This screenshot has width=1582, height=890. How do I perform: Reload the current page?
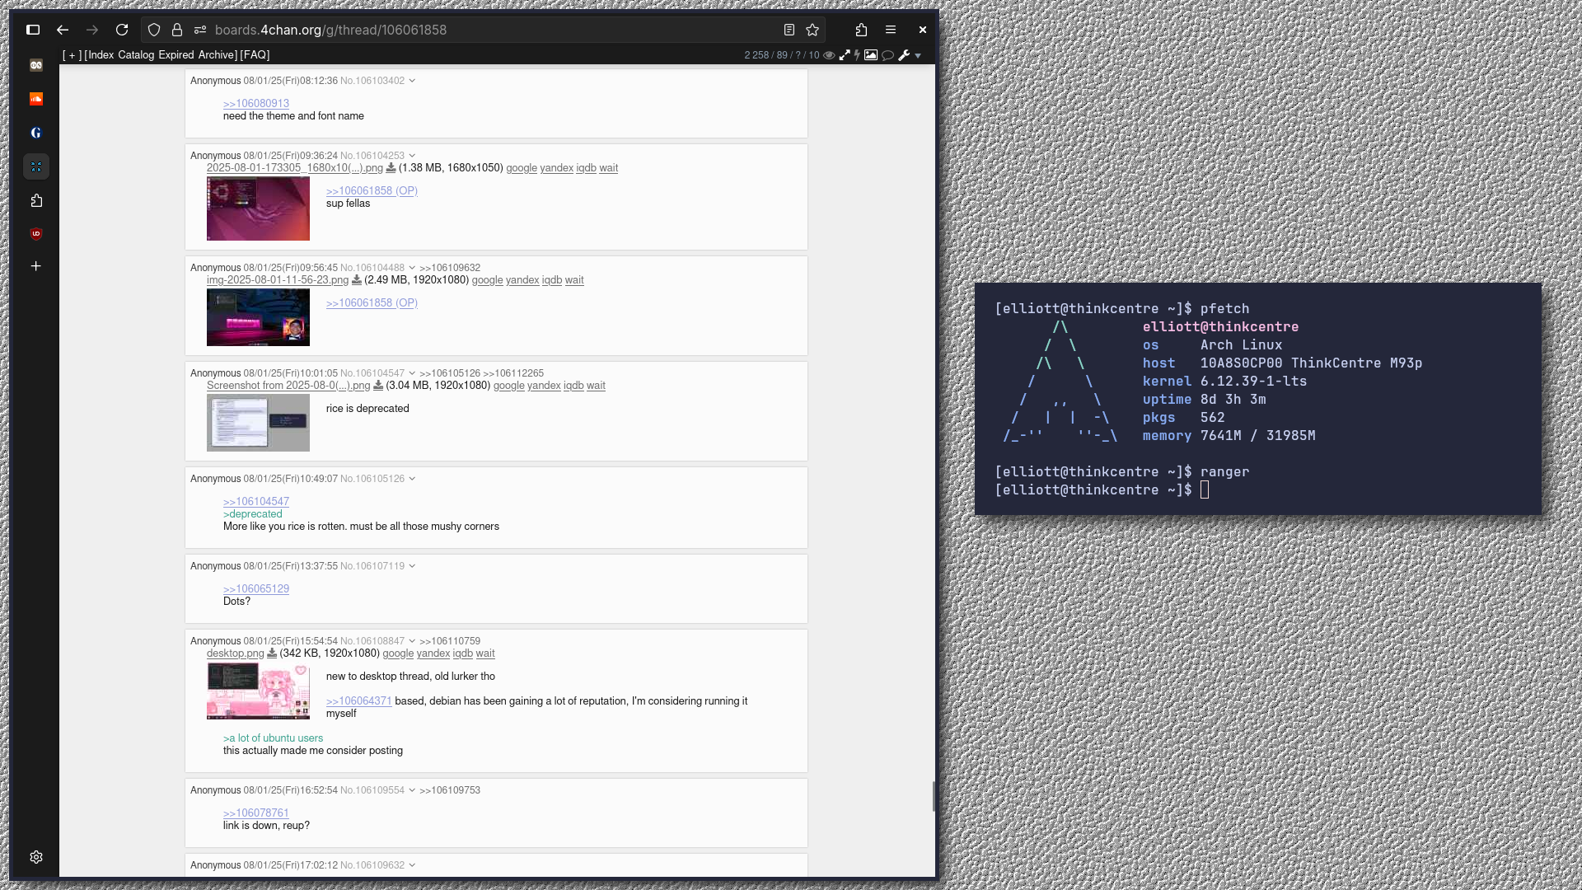click(x=122, y=30)
